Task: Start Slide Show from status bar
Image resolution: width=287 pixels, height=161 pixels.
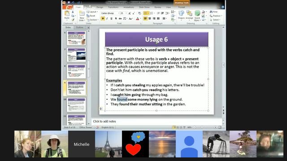Action: pos(184,127)
